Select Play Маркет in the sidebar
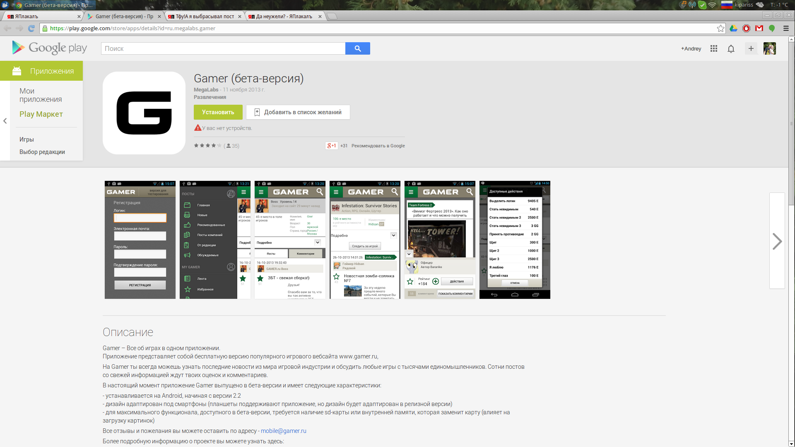The width and height of the screenshot is (795, 447). pyautogui.click(x=41, y=114)
